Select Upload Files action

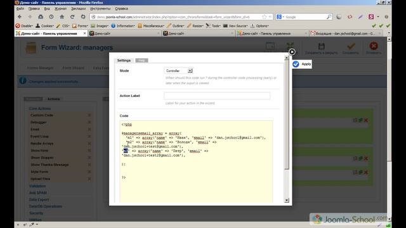click(40, 179)
